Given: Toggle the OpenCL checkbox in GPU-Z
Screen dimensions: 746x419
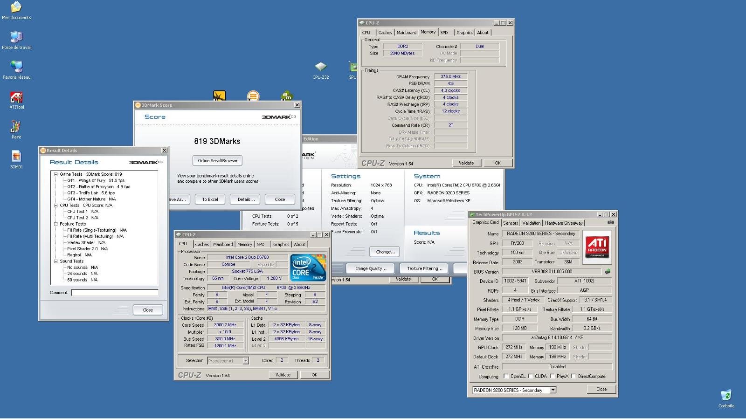Looking at the screenshot, I should [506, 376].
